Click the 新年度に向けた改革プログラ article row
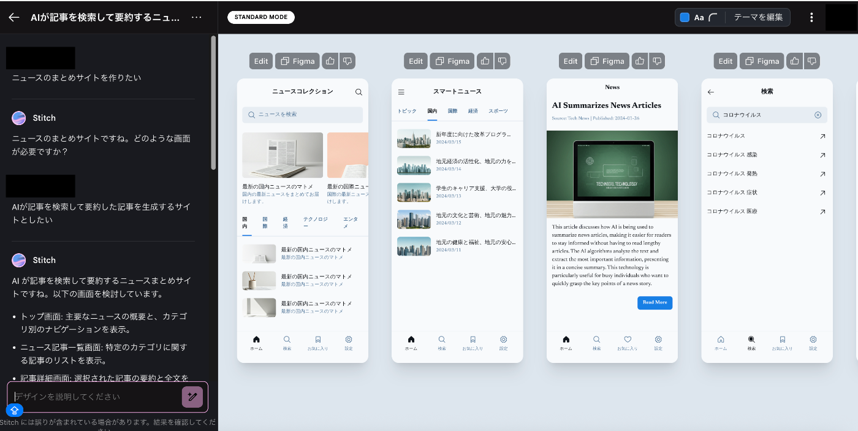Screen dimensions: 858x431 pyautogui.click(x=457, y=138)
